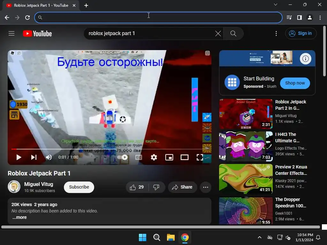Click the video title Roblox Jetpack Part 1
Screen dimensions: 327x245
[x=39, y=173]
